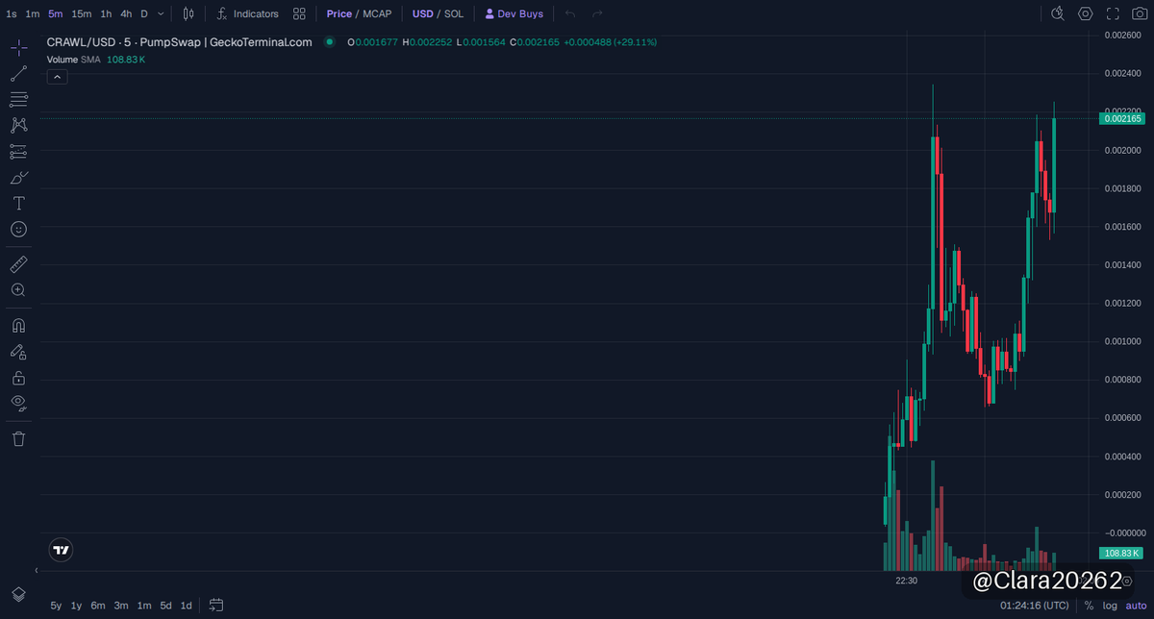1154x619 pixels.
Task: Click the TradingView logo on chart
Action: coord(61,550)
